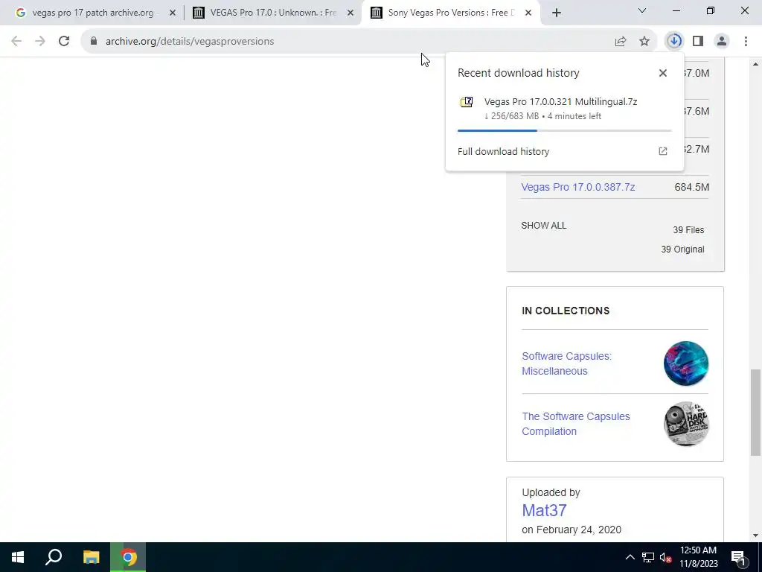
Task: Click the browser forward arrow
Action: (40, 42)
